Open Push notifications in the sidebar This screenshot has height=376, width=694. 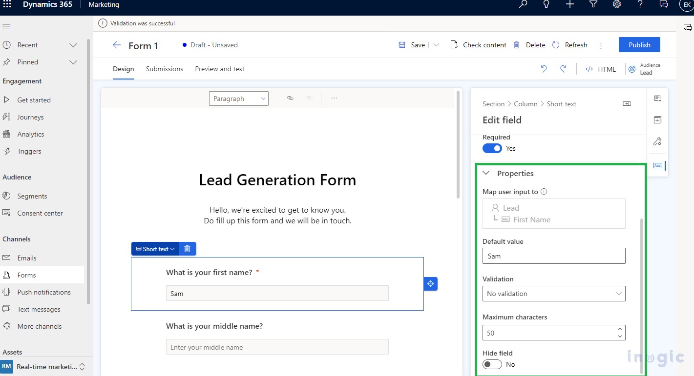44,292
